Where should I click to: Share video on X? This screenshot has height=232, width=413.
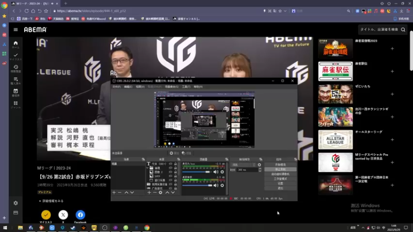(63, 215)
